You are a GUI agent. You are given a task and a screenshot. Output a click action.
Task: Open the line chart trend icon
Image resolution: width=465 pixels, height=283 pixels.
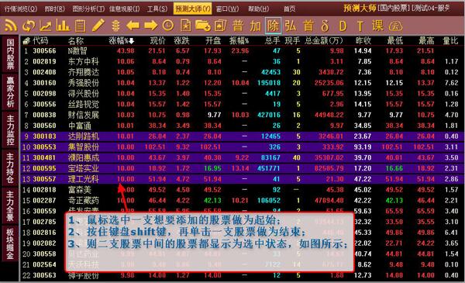46,26
